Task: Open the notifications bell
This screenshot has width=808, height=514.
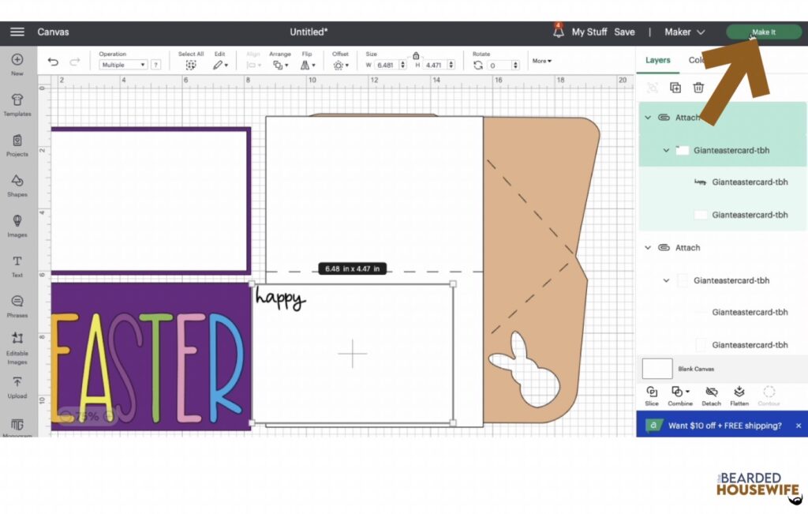Action: (x=557, y=32)
